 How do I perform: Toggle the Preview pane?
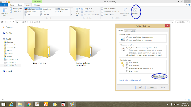tap(16, 9)
